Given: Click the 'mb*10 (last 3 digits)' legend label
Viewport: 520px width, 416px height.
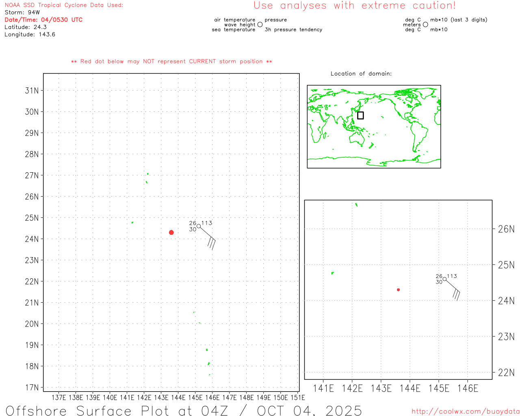Looking at the screenshot, I should (459, 20).
